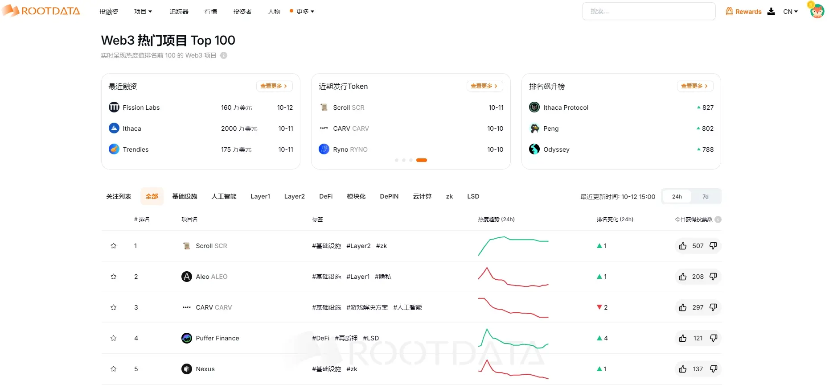This screenshot has width=829, height=385.
Task: Click the download icon in header
Action: [771, 12]
